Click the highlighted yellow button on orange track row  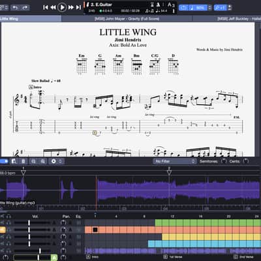click(x=3, y=230)
